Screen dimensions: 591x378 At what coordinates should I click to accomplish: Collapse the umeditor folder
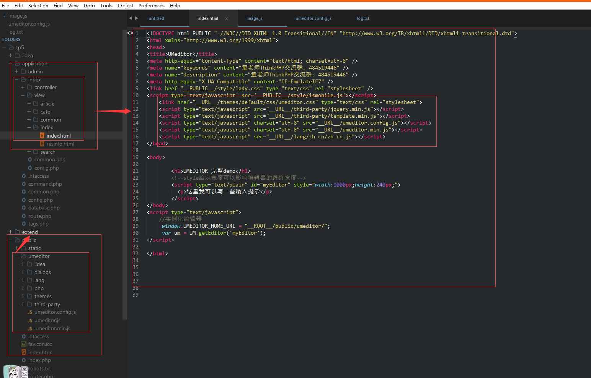pos(17,256)
